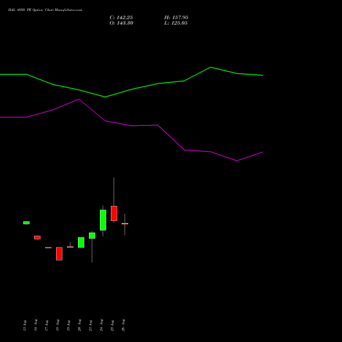Image resolution: width=342 pixels, height=342 pixels.
Task: Select the 24 Aug date label
Action: coord(101,325)
